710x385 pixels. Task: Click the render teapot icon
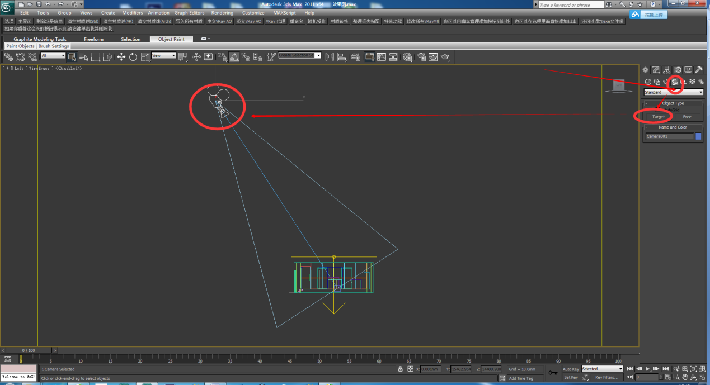(445, 56)
